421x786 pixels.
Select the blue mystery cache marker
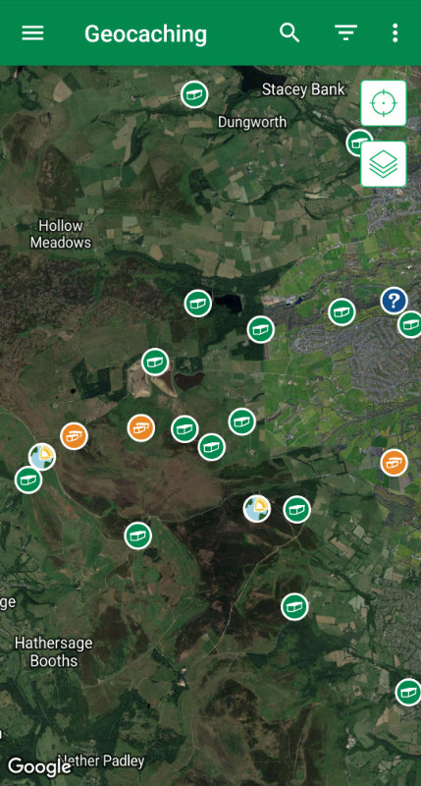click(394, 301)
